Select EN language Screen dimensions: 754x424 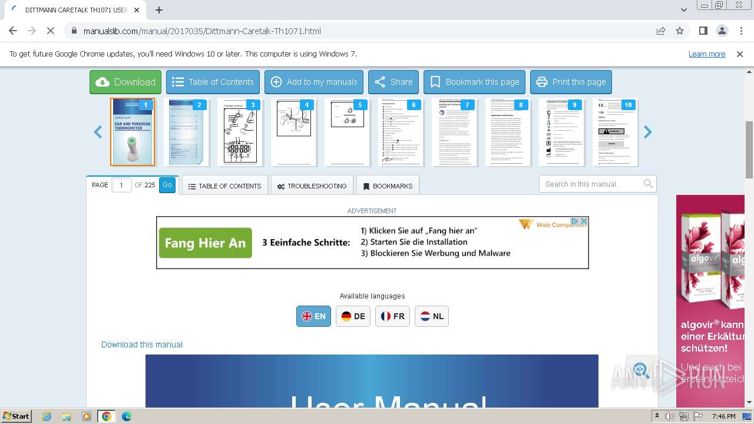(313, 316)
